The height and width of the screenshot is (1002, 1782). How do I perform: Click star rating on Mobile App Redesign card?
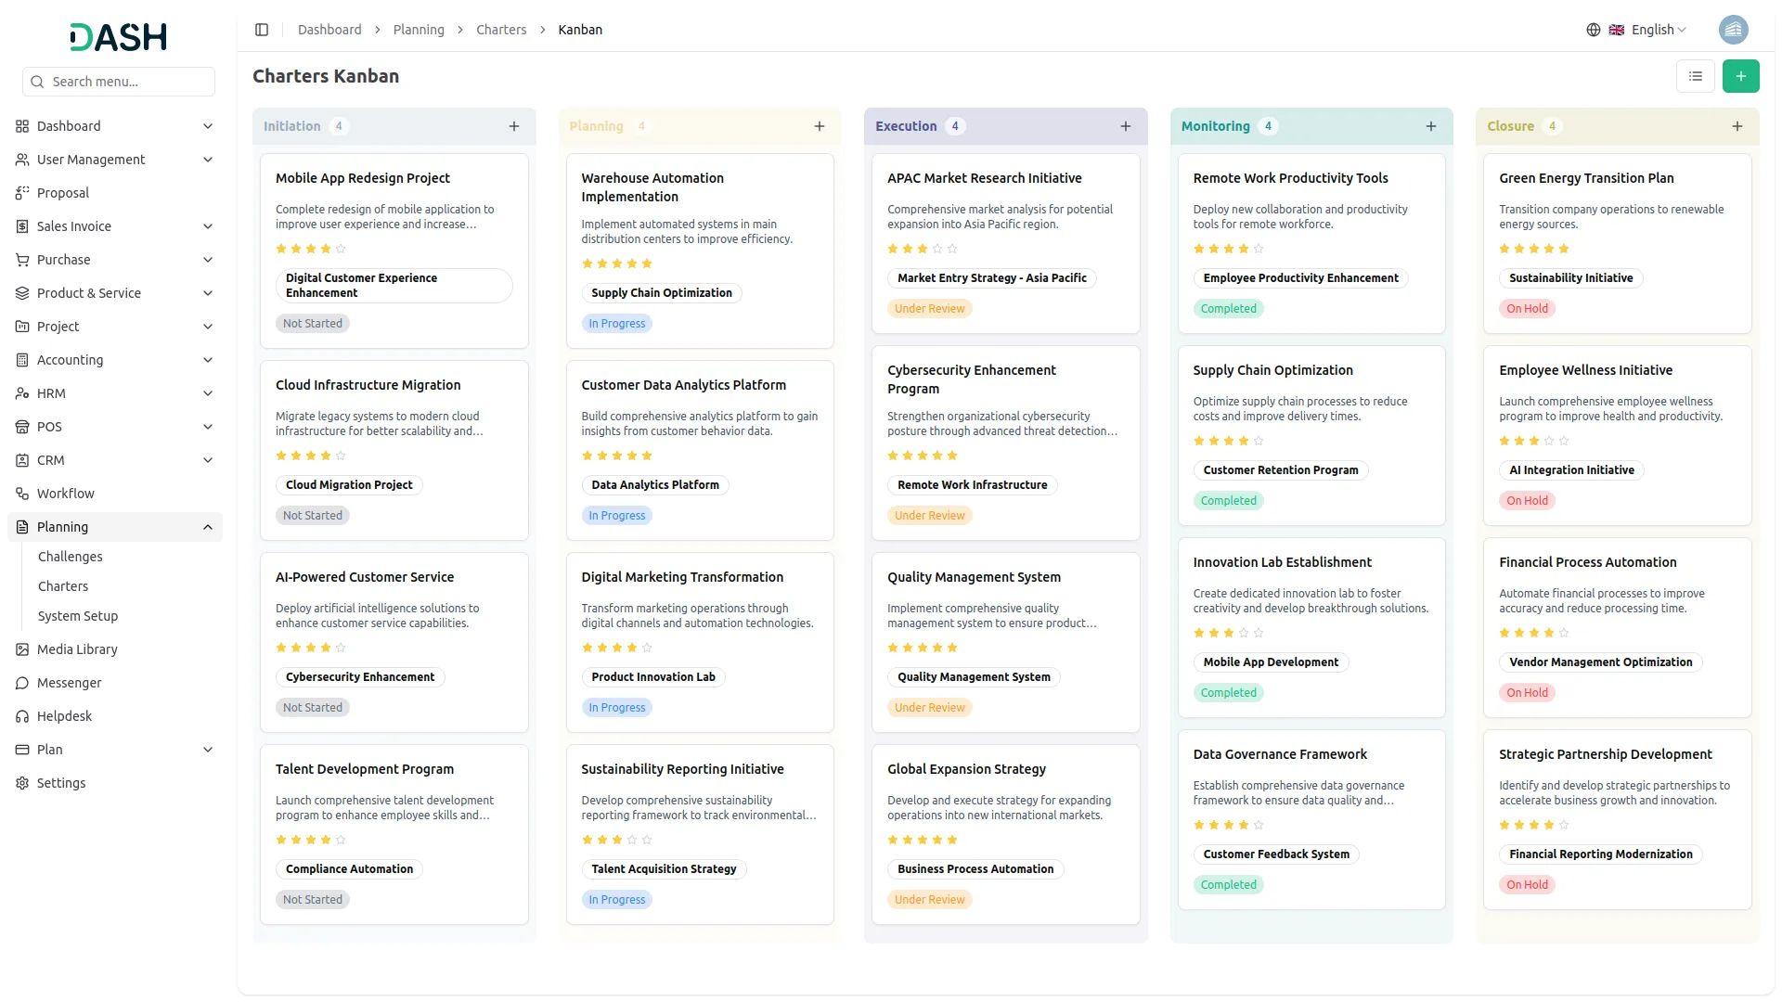(311, 249)
